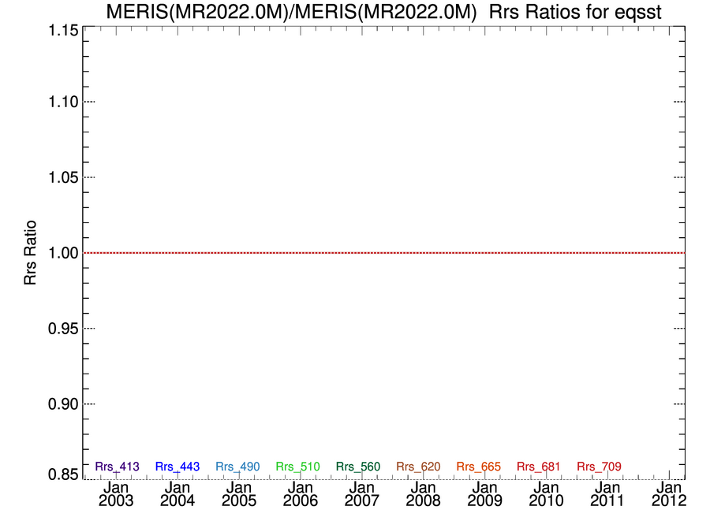Click the Jan 2003 x-axis label
The height and width of the screenshot is (532, 710).
pyautogui.click(x=117, y=494)
